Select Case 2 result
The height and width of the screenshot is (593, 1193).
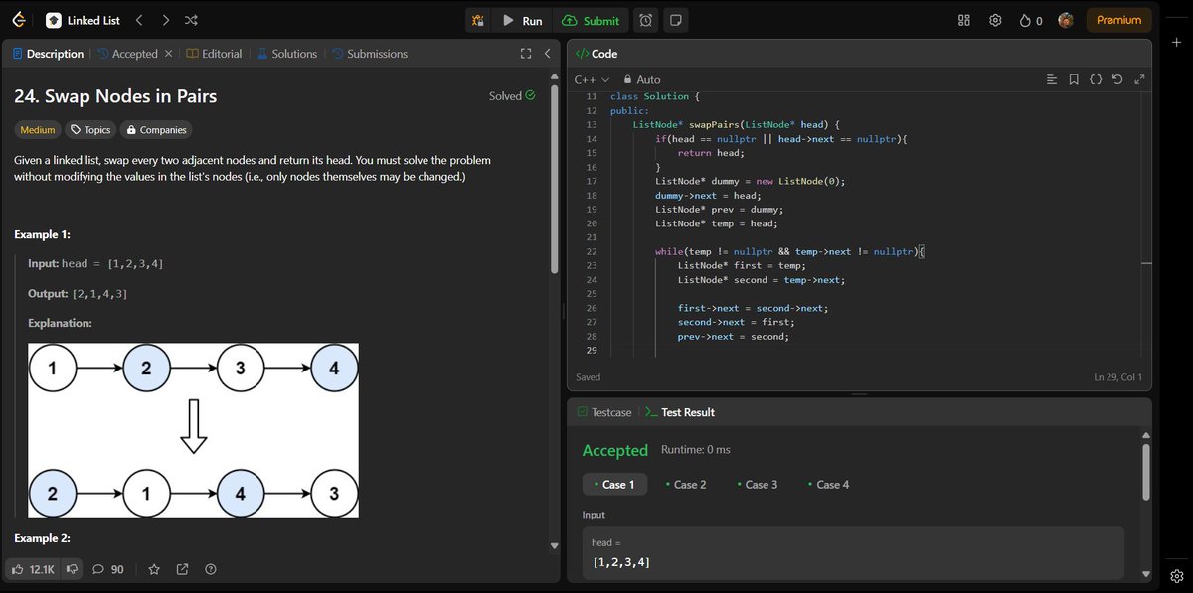(x=686, y=484)
